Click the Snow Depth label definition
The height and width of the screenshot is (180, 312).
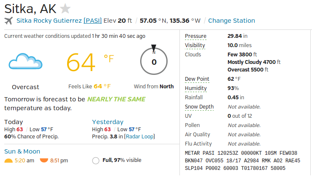[x=199, y=107]
